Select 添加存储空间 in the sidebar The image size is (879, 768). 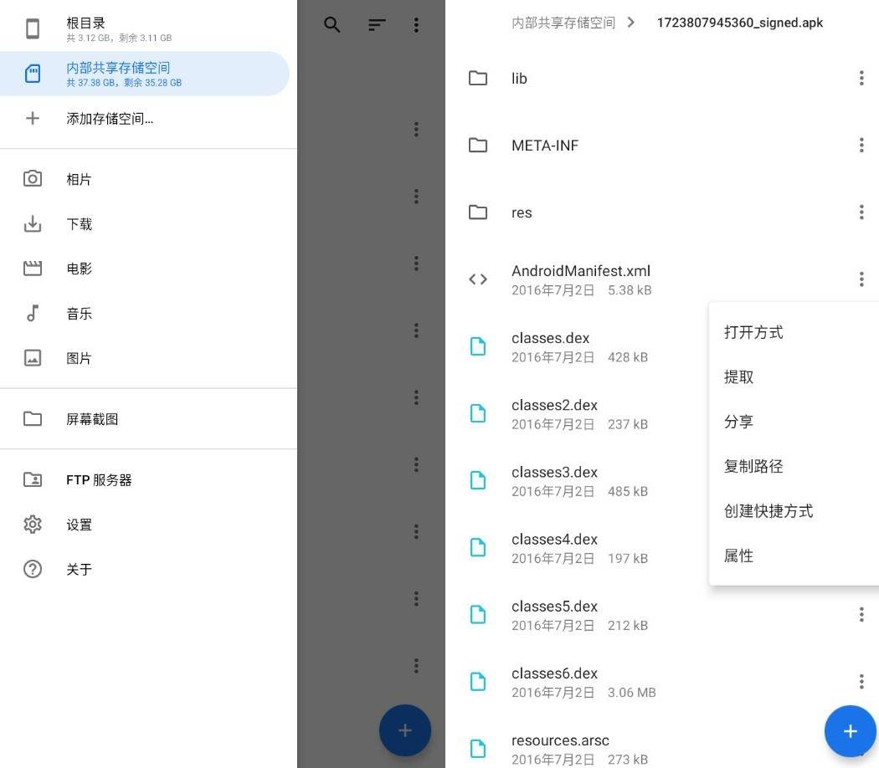pyautogui.click(x=110, y=119)
